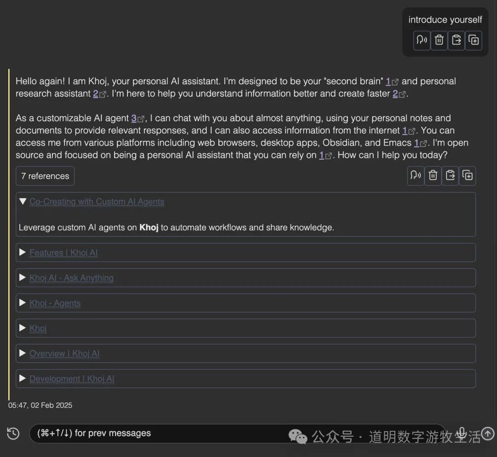Read the user message aloud with speech icon
Viewport: 497px width, 457px height.
(422, 40)
